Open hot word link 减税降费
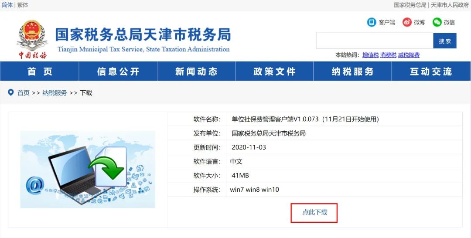Screen dimensions: 471x238 409,55
